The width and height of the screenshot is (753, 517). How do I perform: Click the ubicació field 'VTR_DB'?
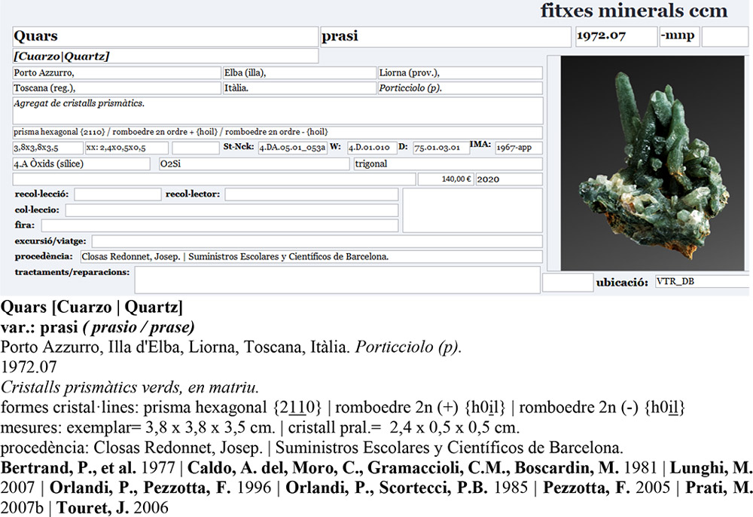pyautogui.click(x=703, y=282)
